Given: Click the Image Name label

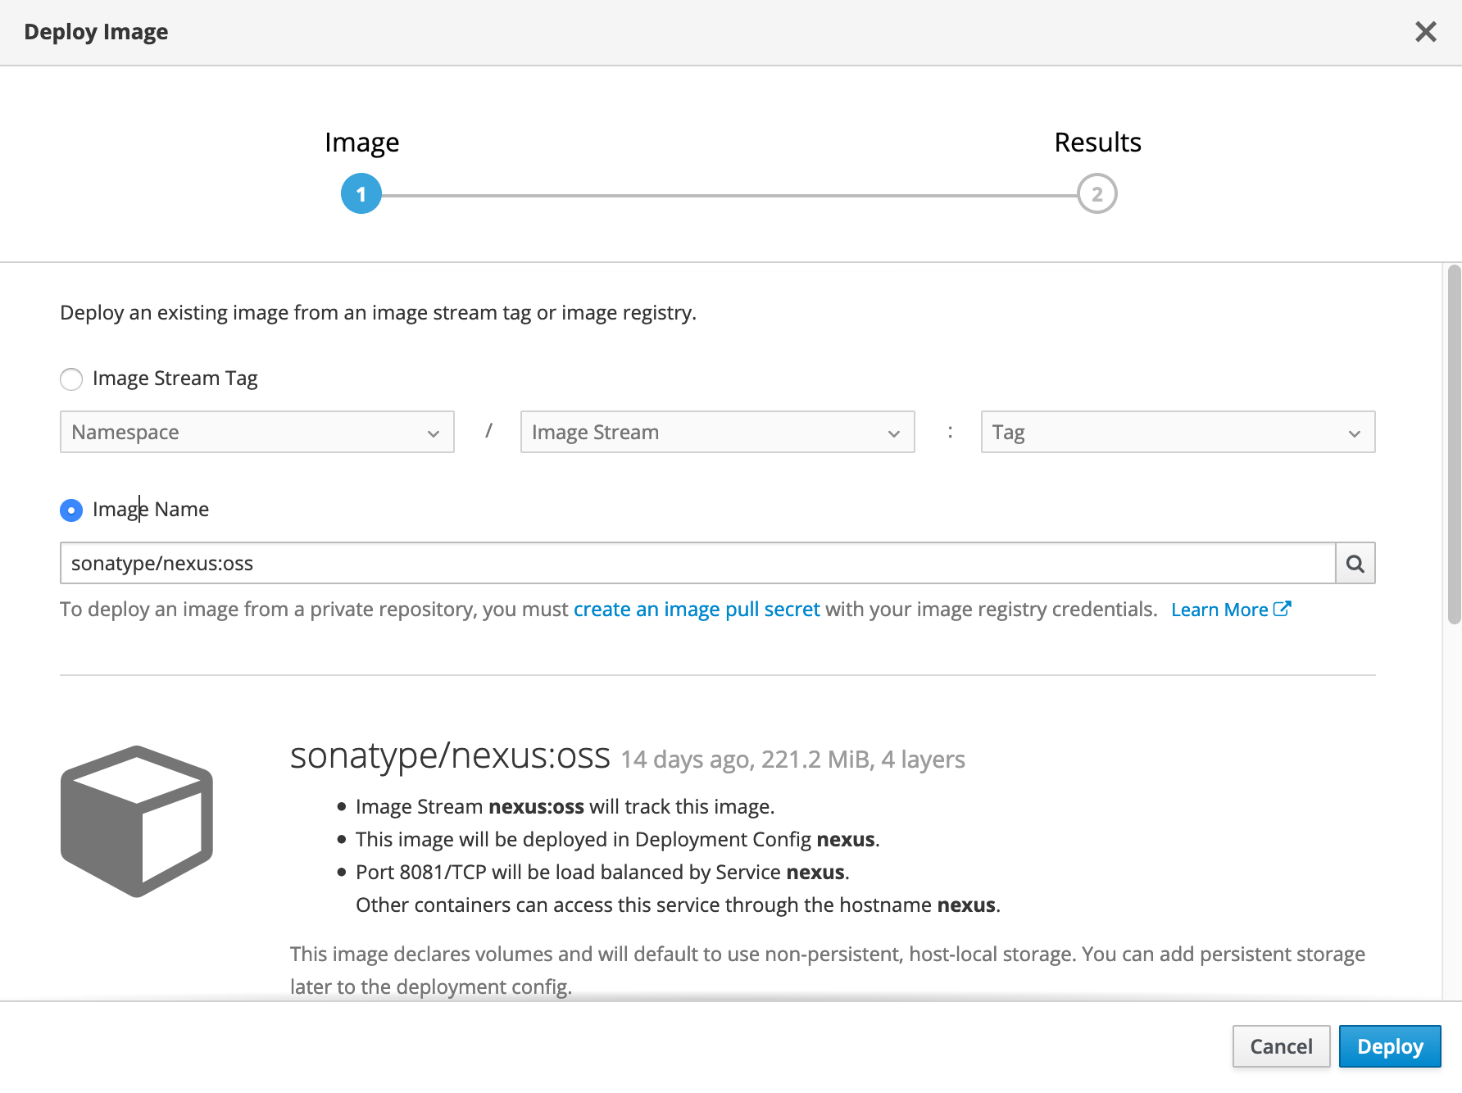Looking at the screenshot, I should 151,510.
